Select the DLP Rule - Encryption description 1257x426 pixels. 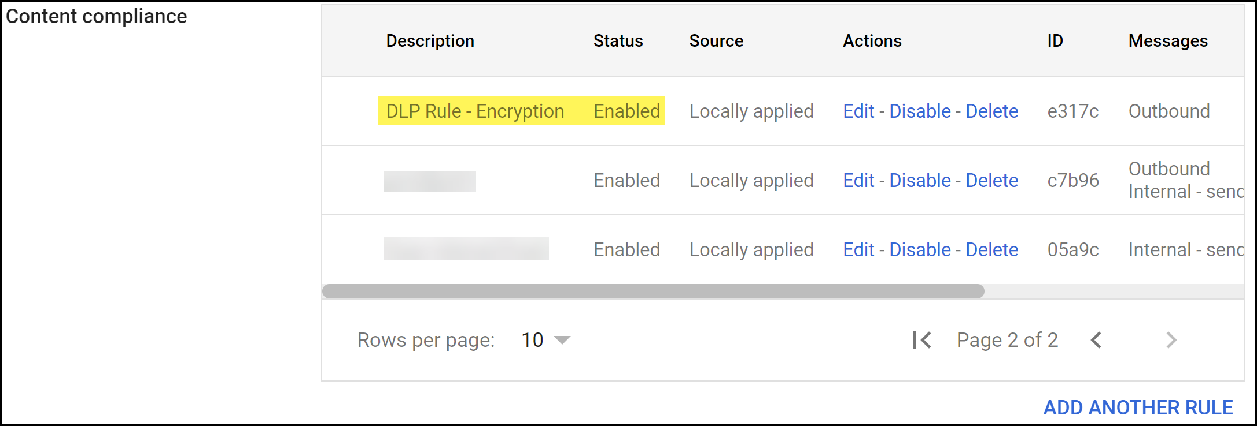coord(475,111)
